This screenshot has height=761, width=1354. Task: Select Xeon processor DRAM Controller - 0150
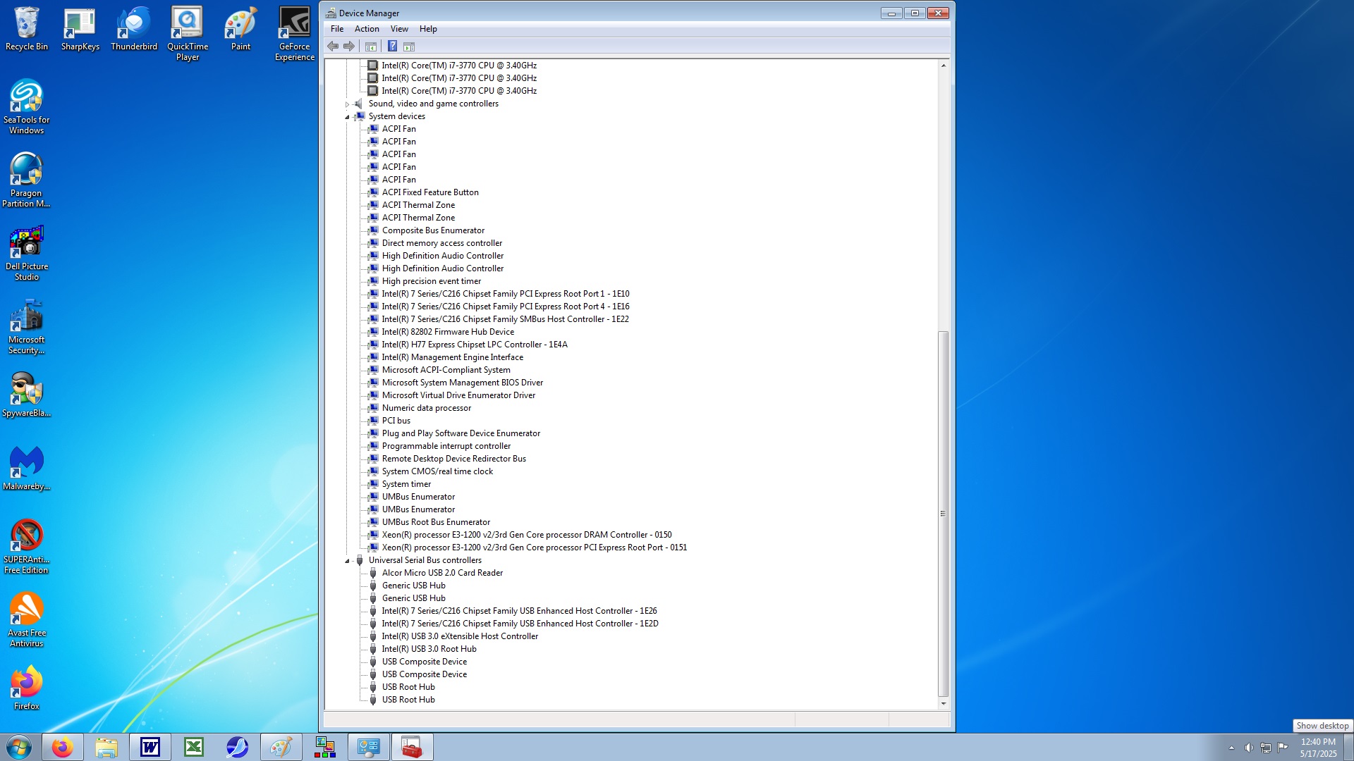(527, 535)
